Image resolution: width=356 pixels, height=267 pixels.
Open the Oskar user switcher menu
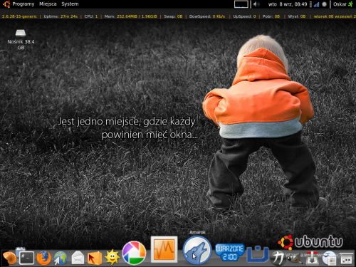coord(343,4)
